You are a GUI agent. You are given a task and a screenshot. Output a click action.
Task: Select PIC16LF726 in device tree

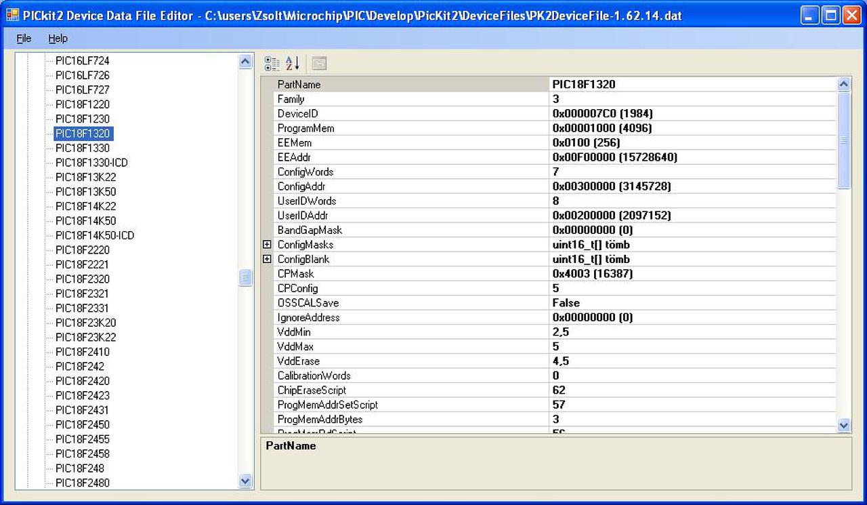pos(82,75)
